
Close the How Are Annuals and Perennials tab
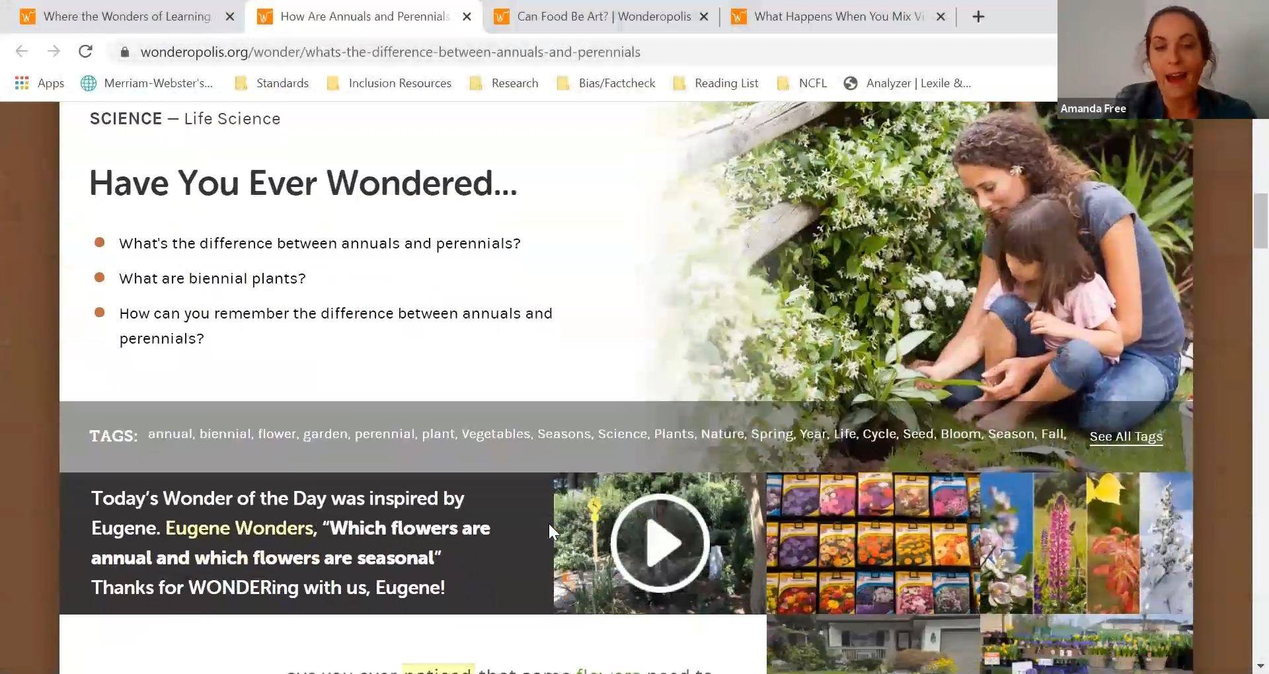pyautogui.click(x=467, y=17)
